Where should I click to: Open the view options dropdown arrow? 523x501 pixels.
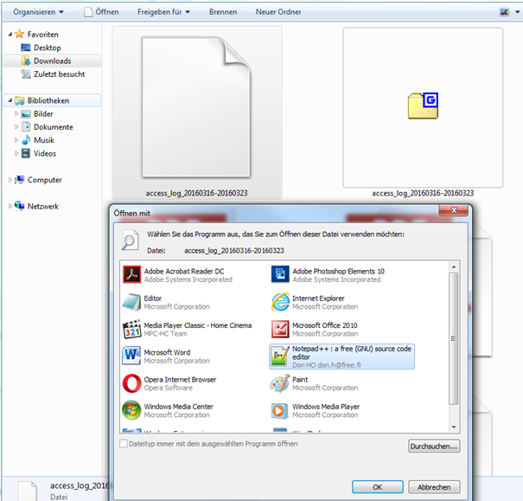pyautogui.click(x=517, y=12)
